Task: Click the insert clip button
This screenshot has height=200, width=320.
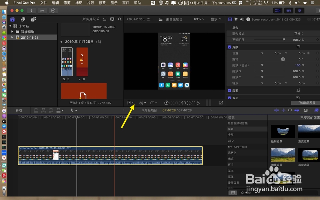Action: pyautogui.click(x=44, y=110)
